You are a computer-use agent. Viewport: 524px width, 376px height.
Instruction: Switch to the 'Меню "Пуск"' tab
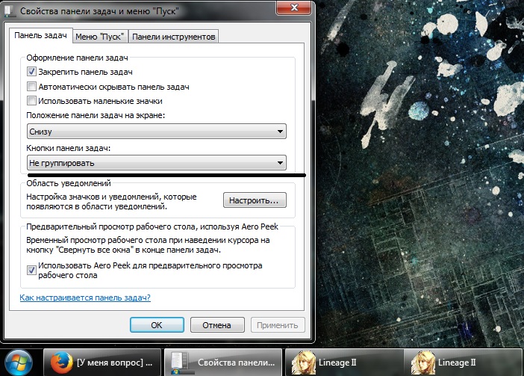pyautogui.click(x=101, y=37)
